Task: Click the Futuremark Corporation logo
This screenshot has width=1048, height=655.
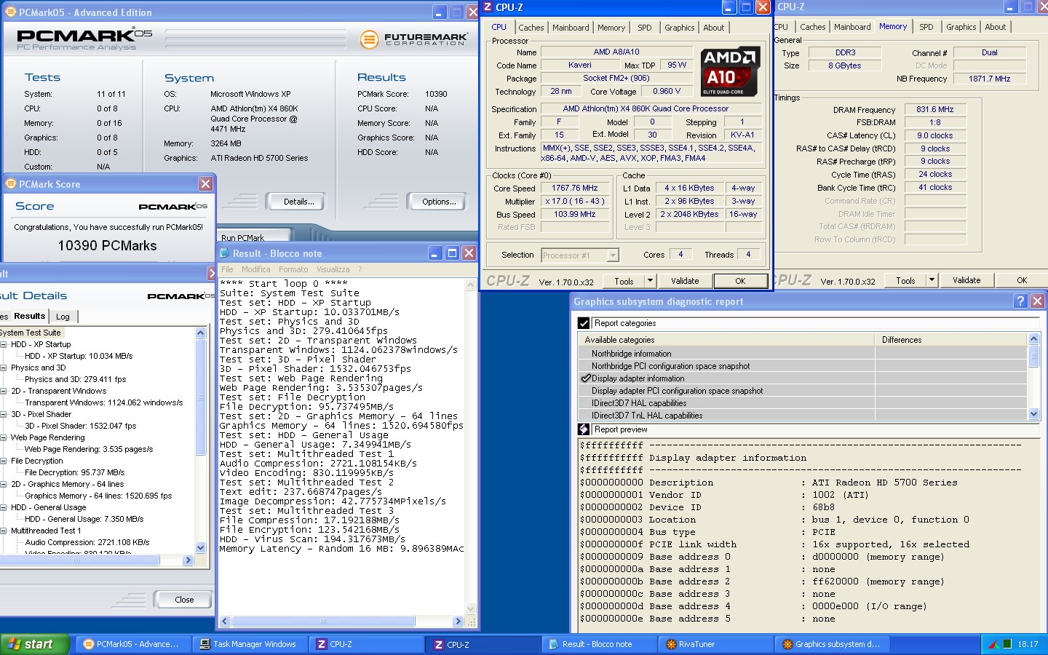Action: [x=413, y=39]
